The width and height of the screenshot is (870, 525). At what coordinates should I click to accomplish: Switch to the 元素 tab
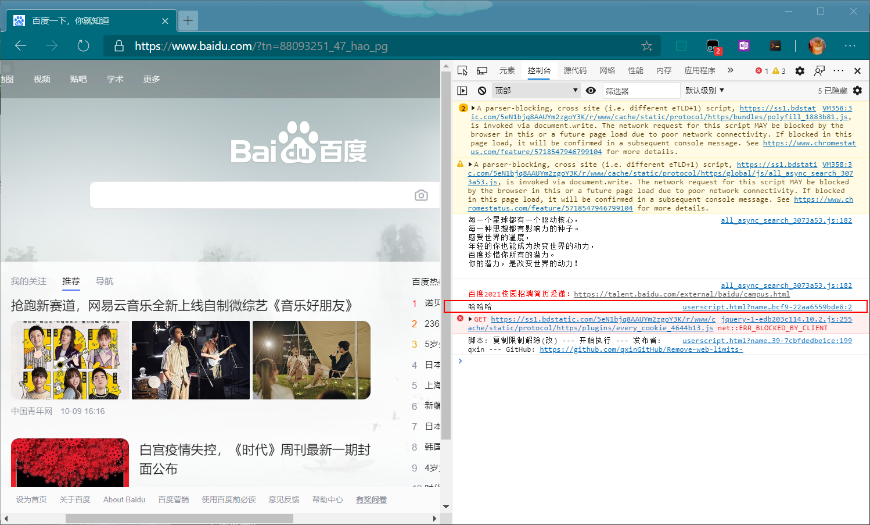(507, 70)
